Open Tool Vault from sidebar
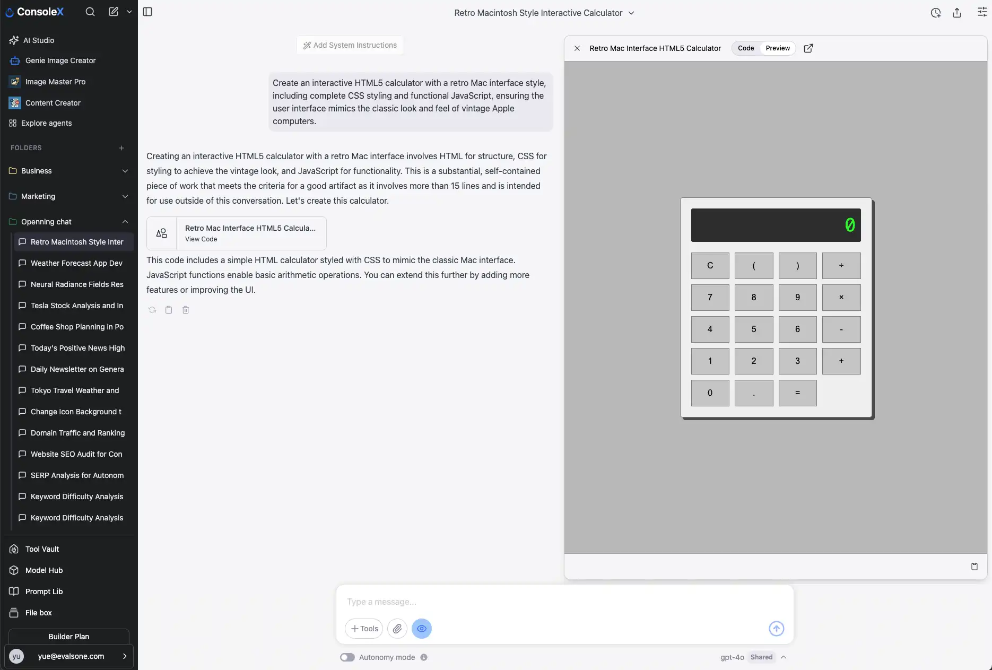 (42, 549)
